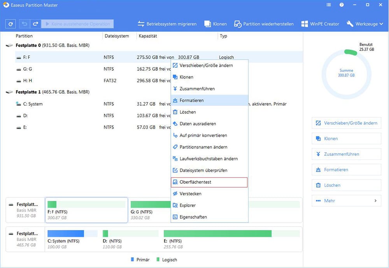
Task: Click the Dateisystem column header
Action: click(x=117, y=36)
